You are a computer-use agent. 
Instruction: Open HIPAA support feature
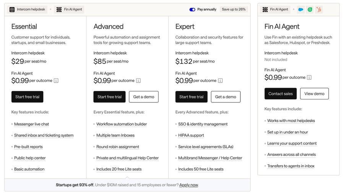click(x=191, y=135)
